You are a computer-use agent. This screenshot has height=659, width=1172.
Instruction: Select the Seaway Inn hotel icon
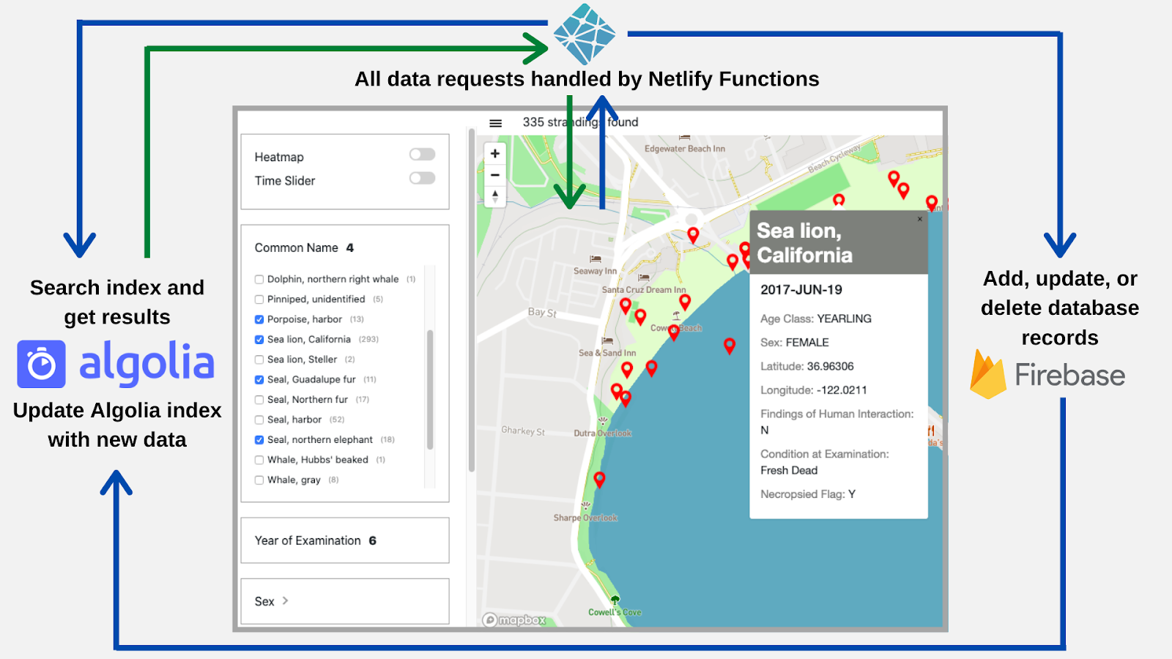point(596,259)
